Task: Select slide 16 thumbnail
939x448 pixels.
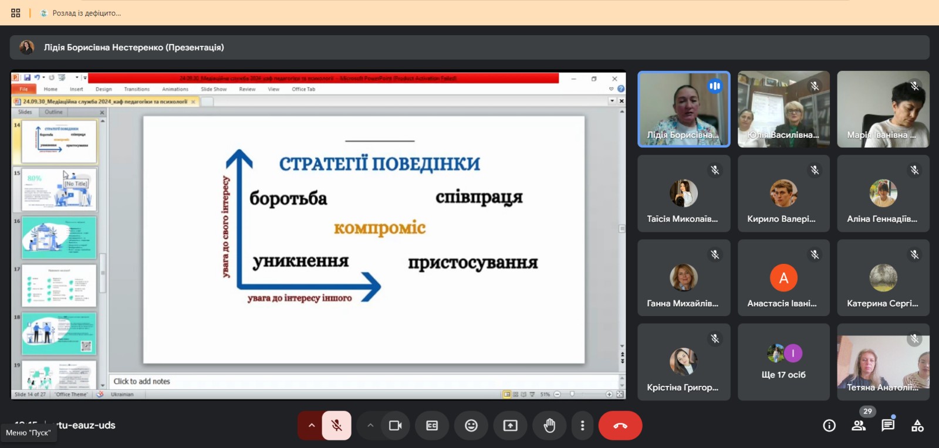Action: coord(59,237)
